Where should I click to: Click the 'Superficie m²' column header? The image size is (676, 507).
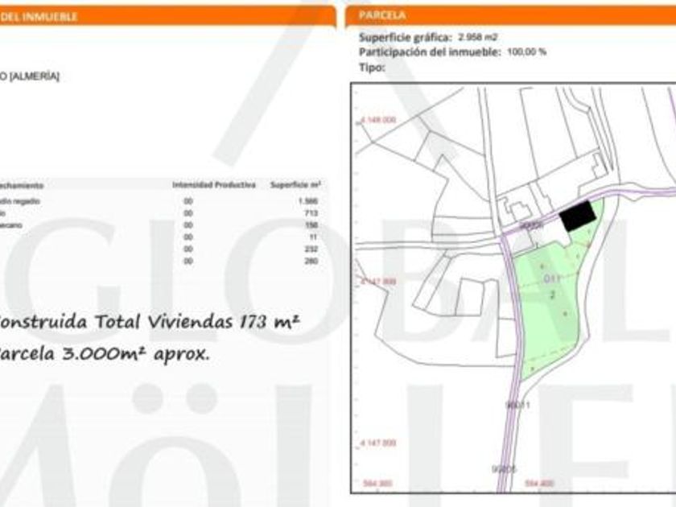[x=295, y=185]
